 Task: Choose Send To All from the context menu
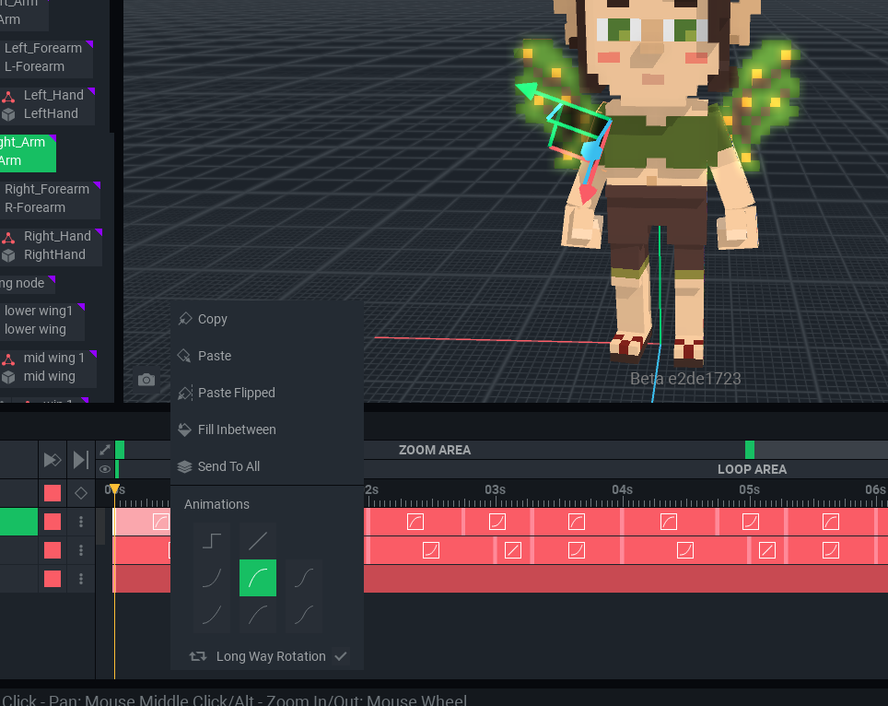pyautogui.click(x=267, y=466)
